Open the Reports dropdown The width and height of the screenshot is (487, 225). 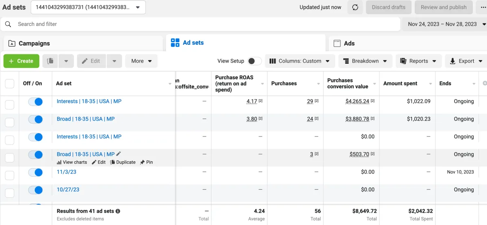click(x=418, y=61)
